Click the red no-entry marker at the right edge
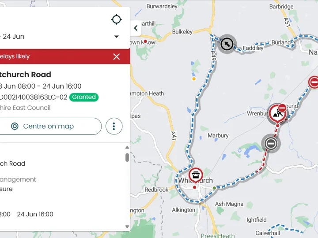Image resolution: width=318 pixels, height=238 pixels. click(x=314, y=82)
